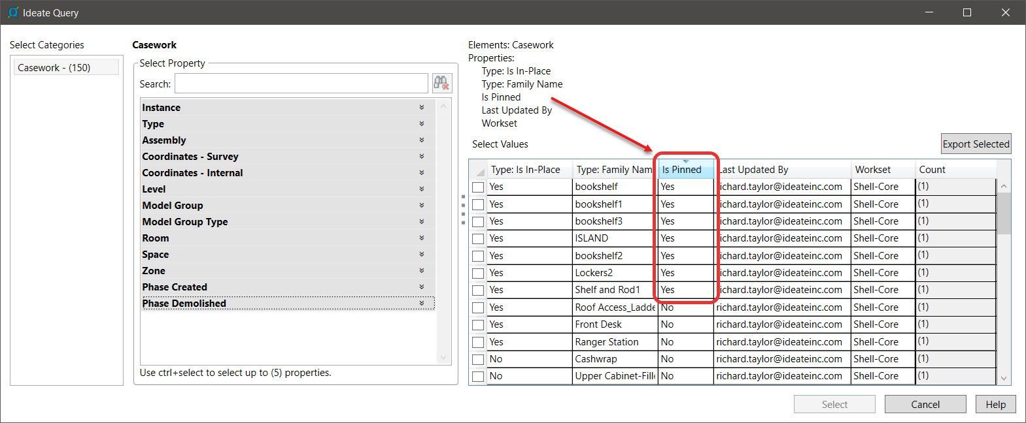Screen dimensions: 1026x423
Task: Click the Select button
Action: click(834, 404)
